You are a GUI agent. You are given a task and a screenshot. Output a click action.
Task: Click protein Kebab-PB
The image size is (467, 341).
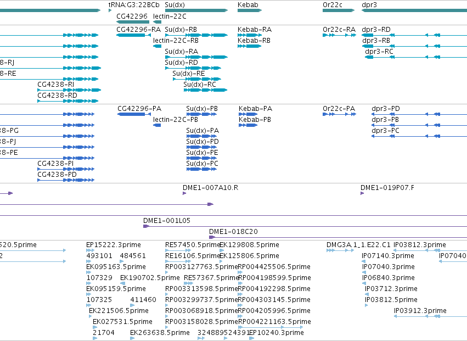pyautogui.click(x=248, y=125)
